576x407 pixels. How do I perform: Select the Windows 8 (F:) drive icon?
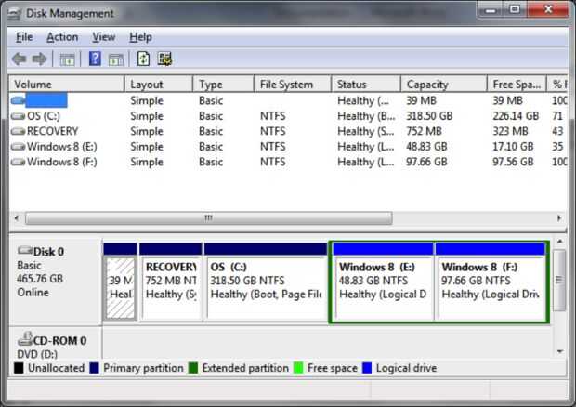18,162
